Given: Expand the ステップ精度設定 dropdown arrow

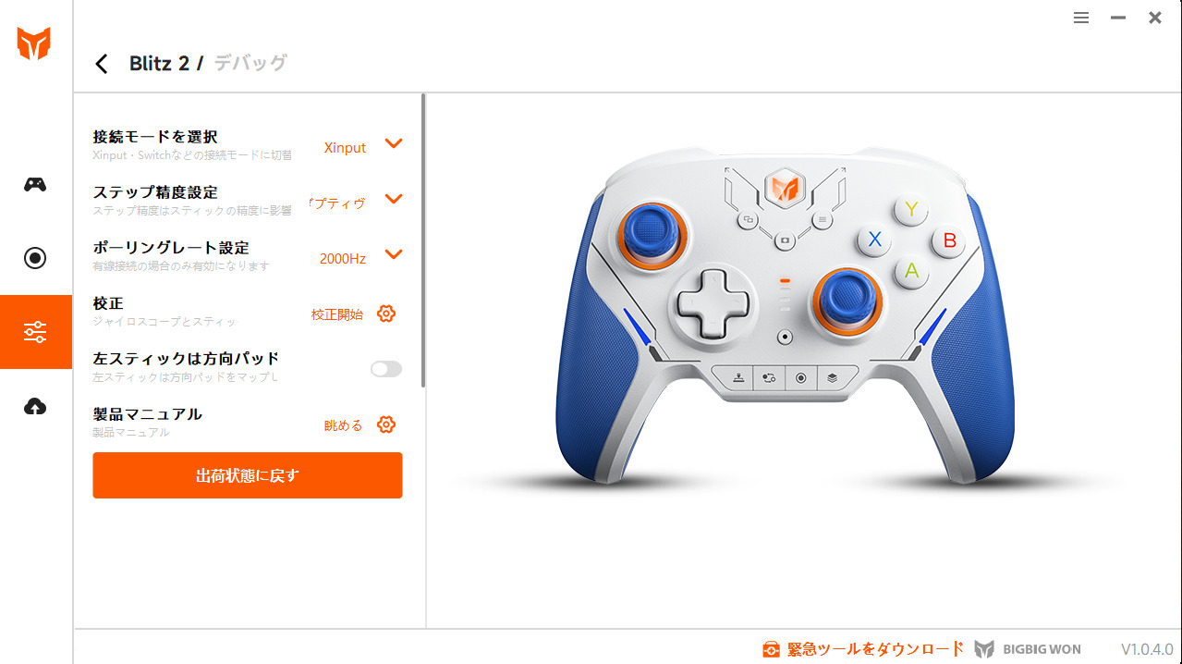Looking at the screenshot, I should pos(394,199).
